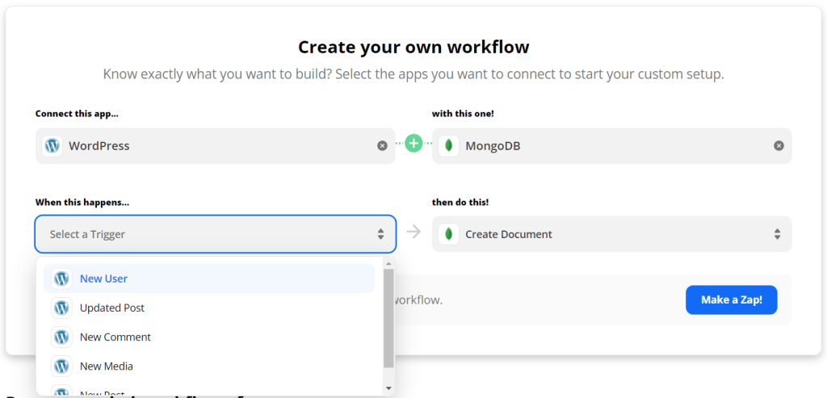827x398 pixels.
Task: Click the 'Connect this app...' label
Action: pos(77,114)
